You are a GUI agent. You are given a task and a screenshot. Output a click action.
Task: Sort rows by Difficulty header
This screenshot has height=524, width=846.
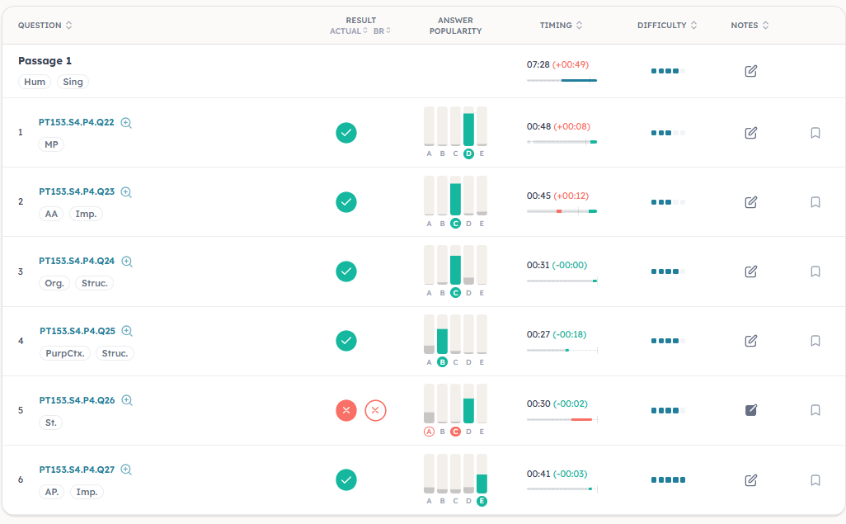point(666,26)
